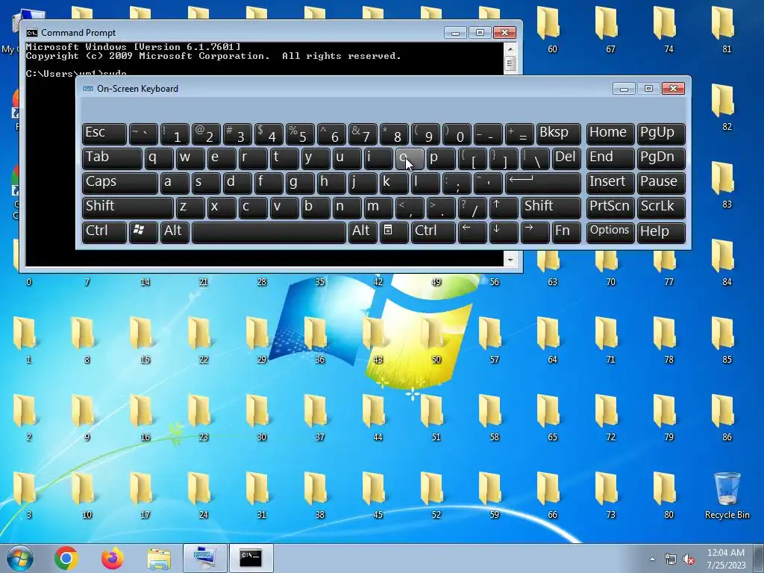Select folder 22 on the desktop

[x=200, y=339]
